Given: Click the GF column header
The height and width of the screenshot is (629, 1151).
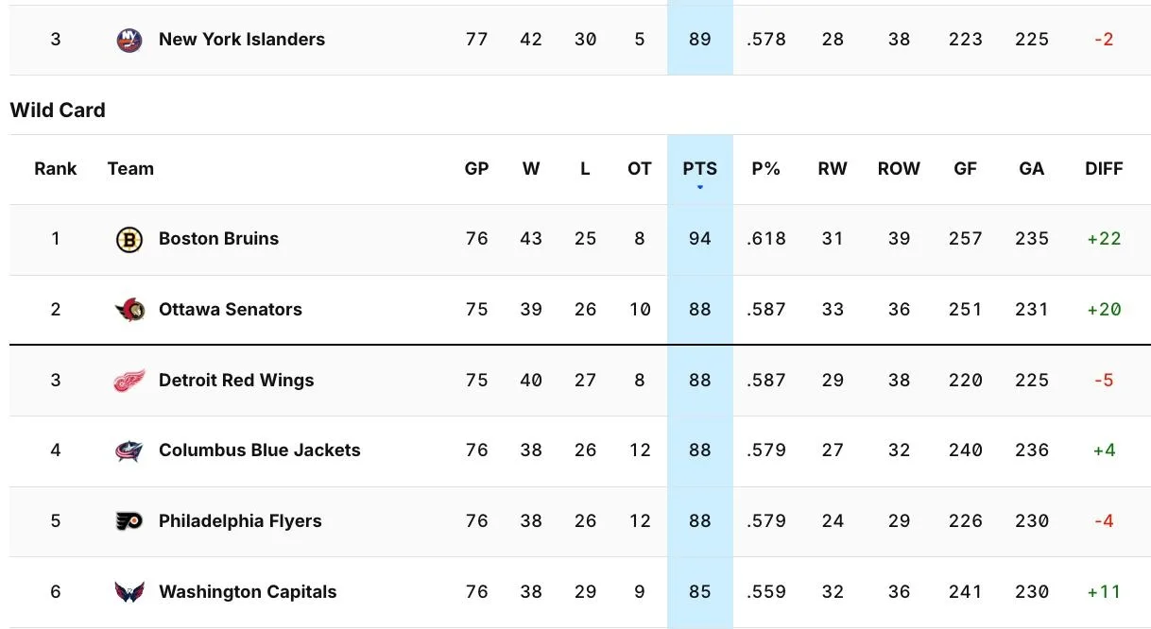Looking at the screenshot, I should [965, 169].
